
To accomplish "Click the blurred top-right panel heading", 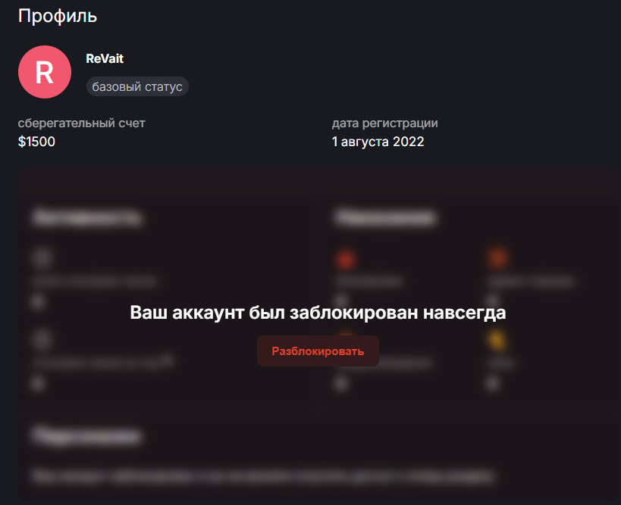I will (384, 217).
